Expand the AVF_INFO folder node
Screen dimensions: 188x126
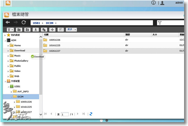pyautogui.click(x=11, y=92)
